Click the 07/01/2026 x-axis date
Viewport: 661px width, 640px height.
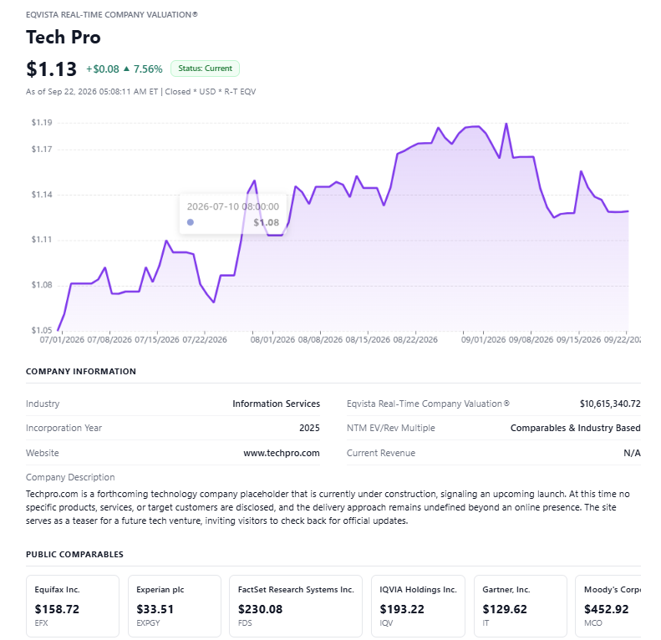[62, 340]
